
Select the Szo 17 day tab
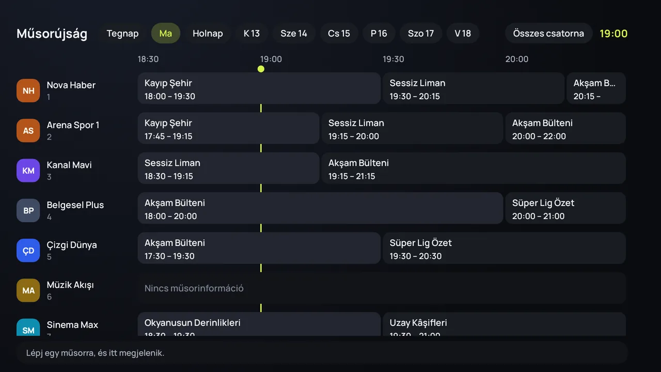point(421,33)
